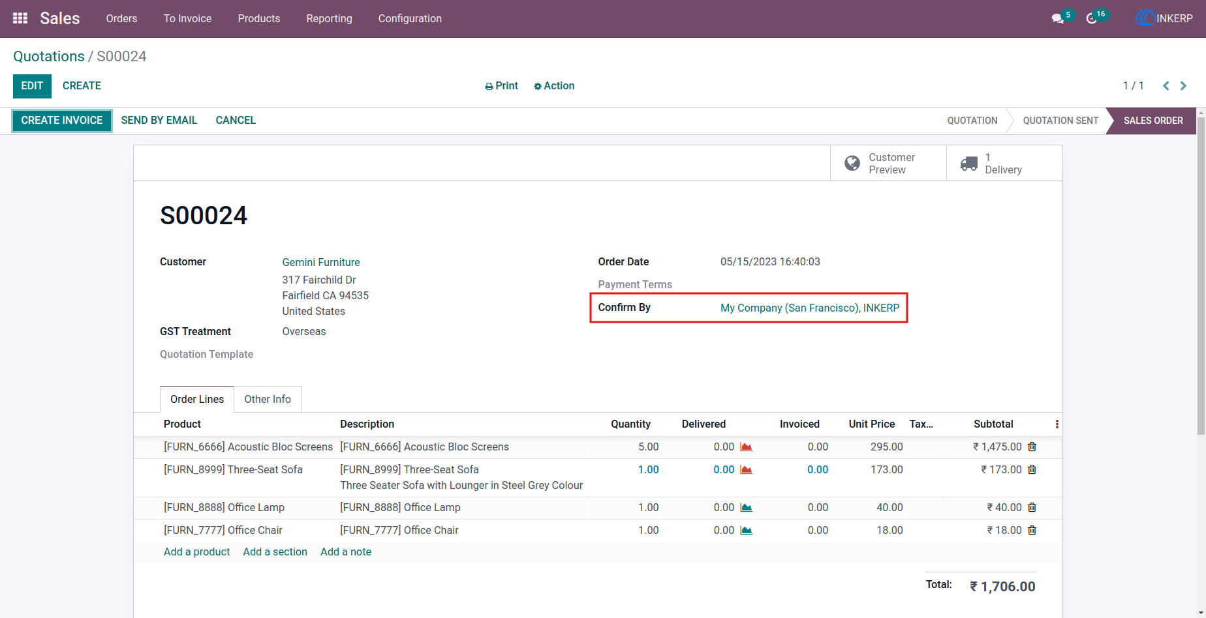Delete the Three-Seat Sofa line
Screen dimensions: 1206x618
(x=1032, y=469)
